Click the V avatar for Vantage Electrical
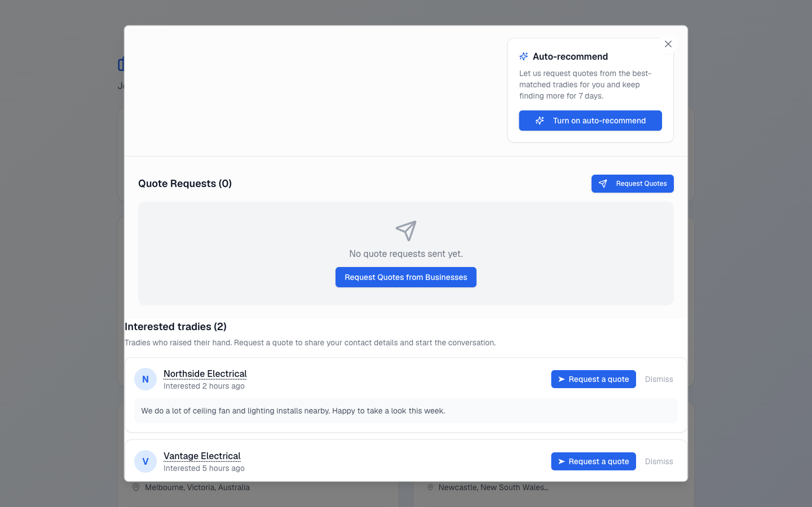This screenshot has width=812, height=507. point(145,461)
